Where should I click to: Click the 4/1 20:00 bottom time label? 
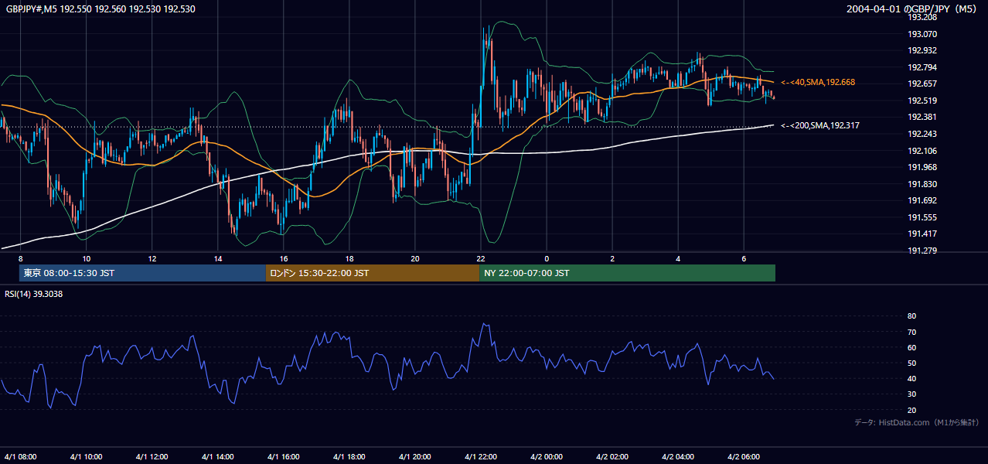(x=415, y=456)
